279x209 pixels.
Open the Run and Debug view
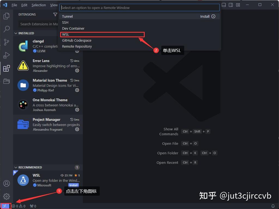(x=7, y=55)
